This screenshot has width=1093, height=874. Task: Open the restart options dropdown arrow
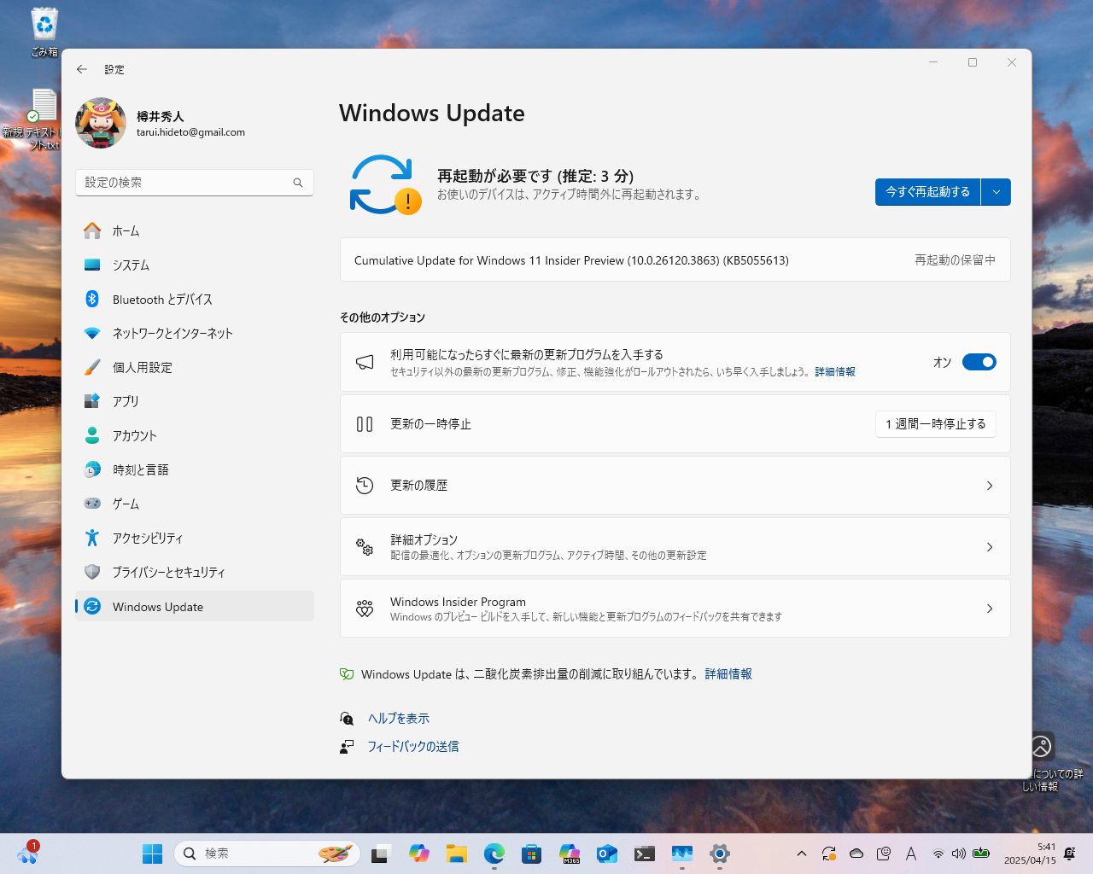(x=996, y=192)
